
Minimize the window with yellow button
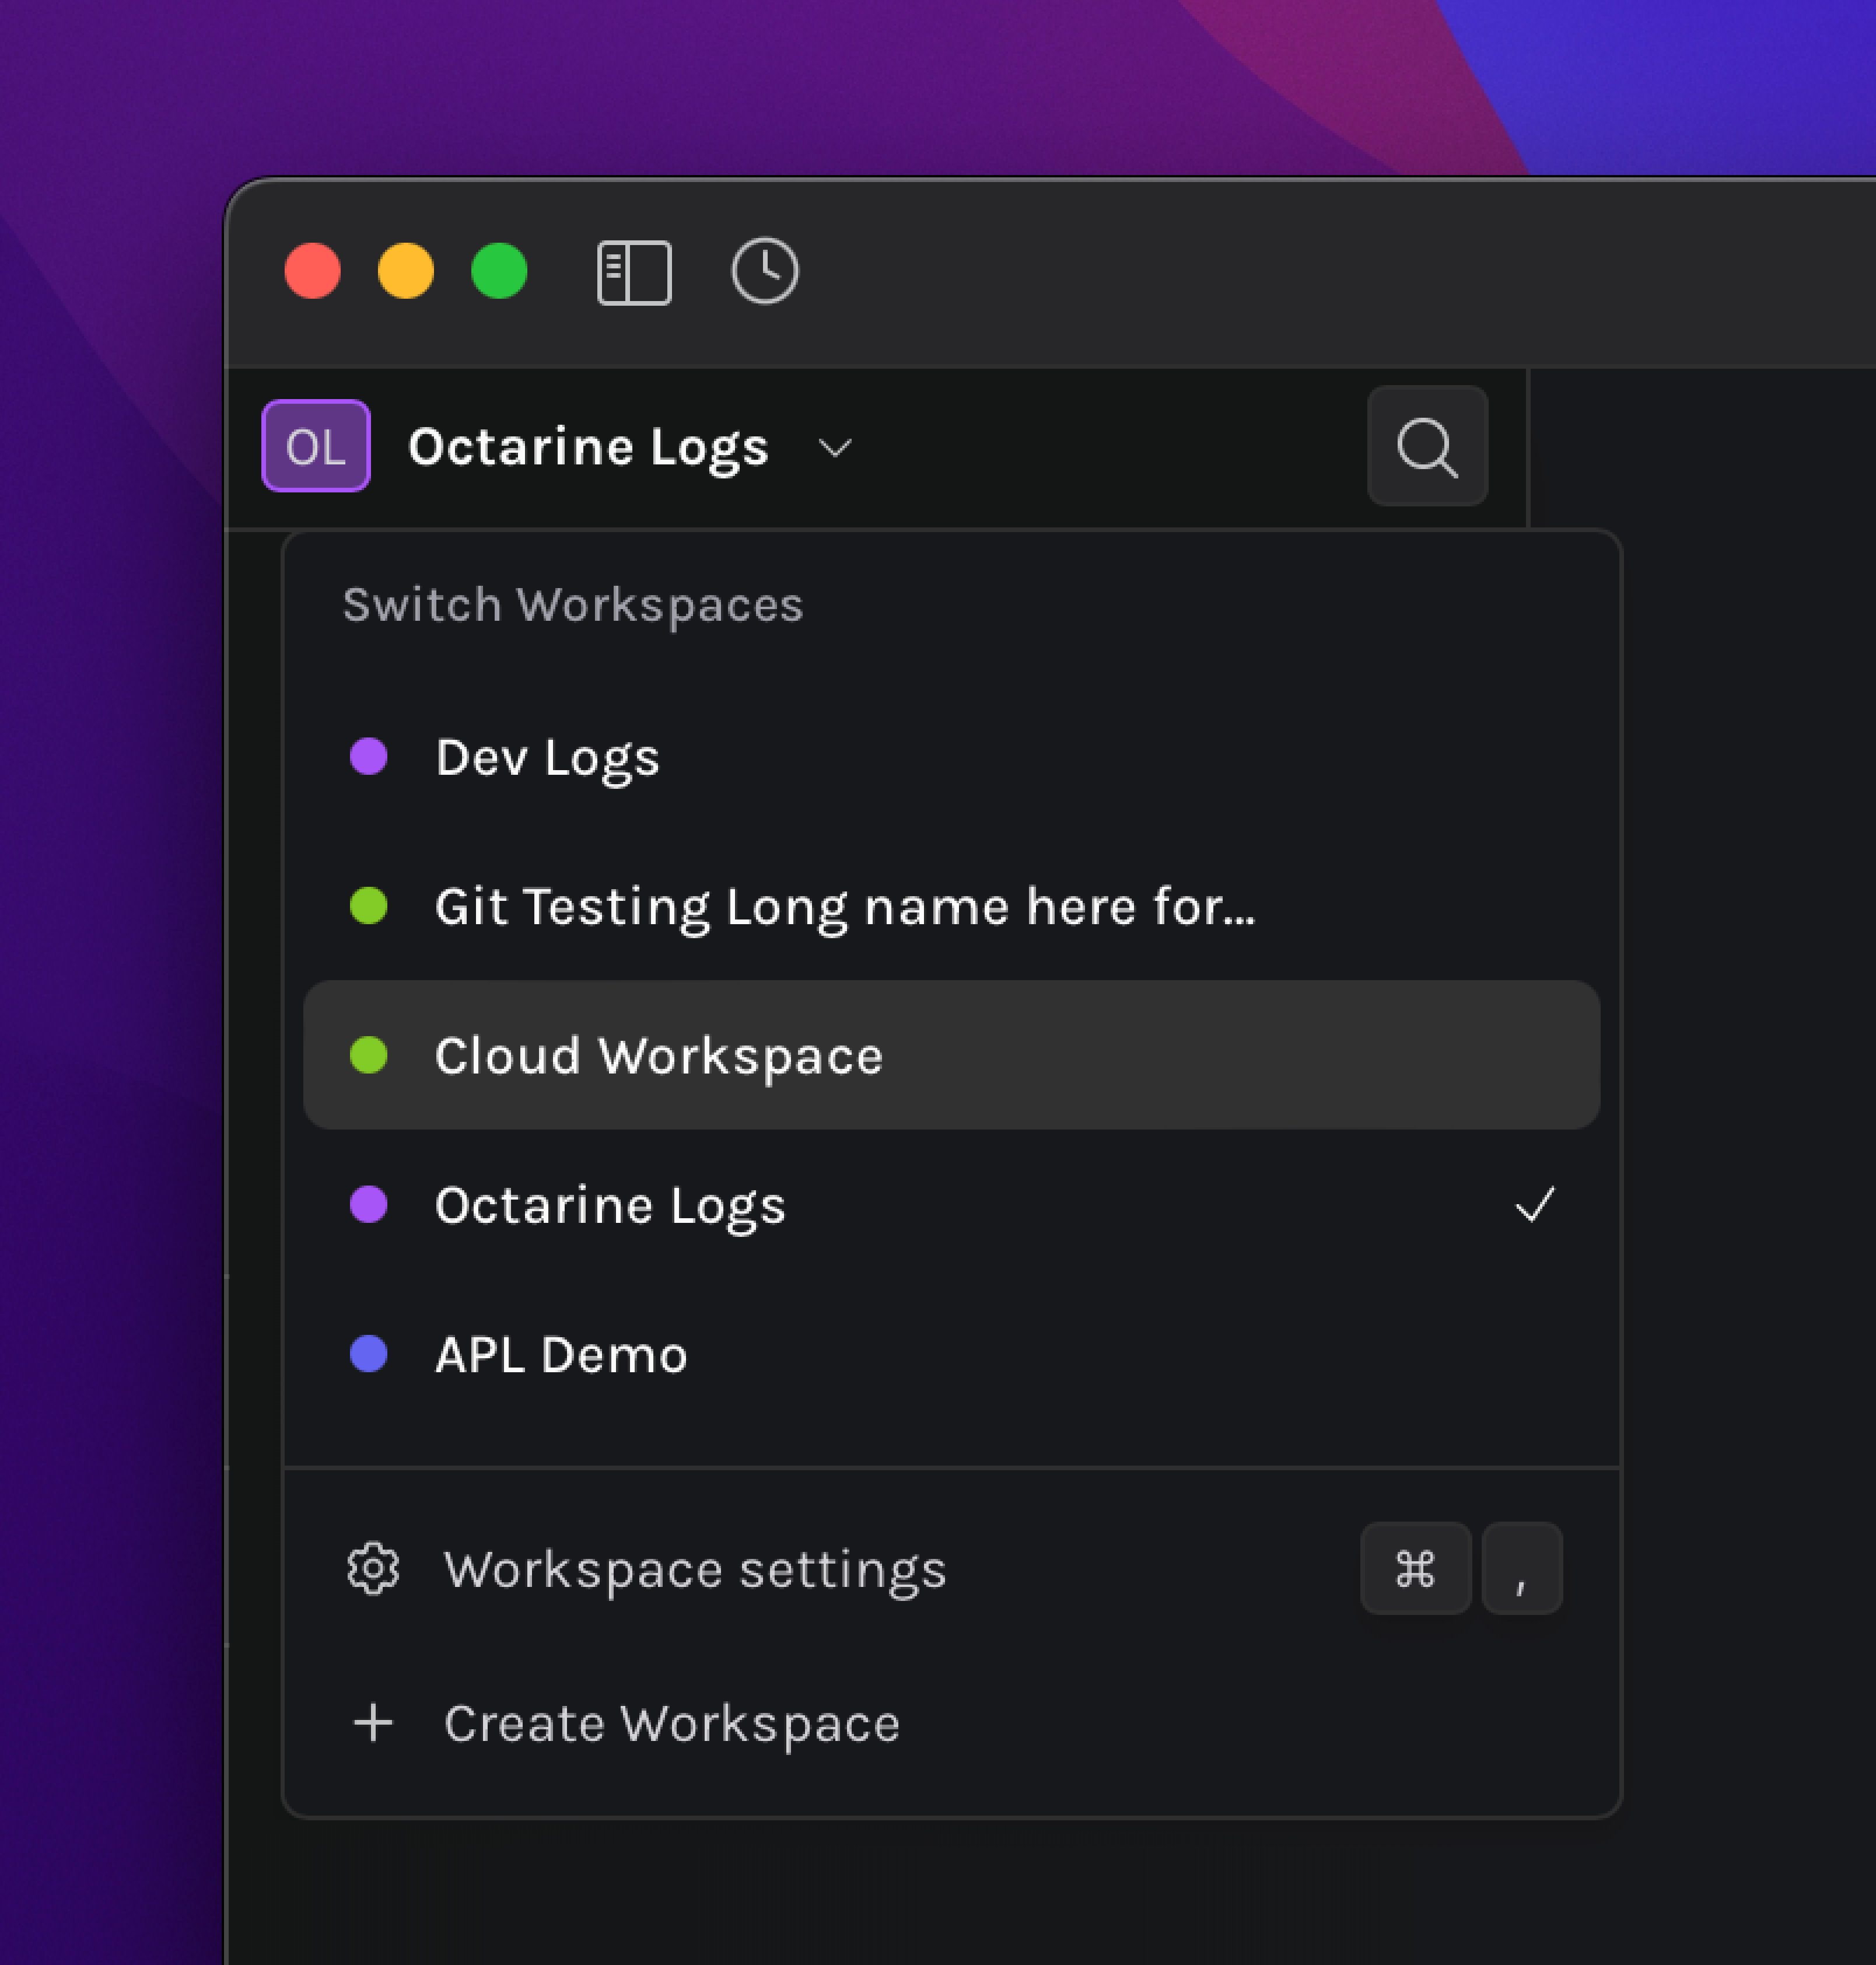point(406,271)
